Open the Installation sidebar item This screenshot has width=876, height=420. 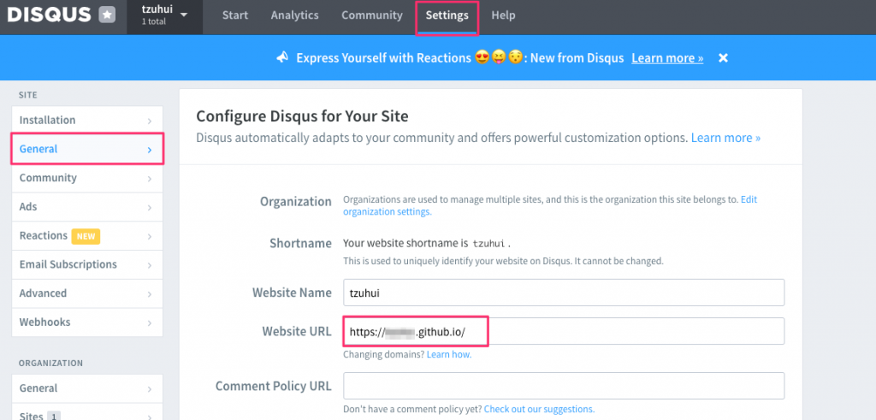87,120
